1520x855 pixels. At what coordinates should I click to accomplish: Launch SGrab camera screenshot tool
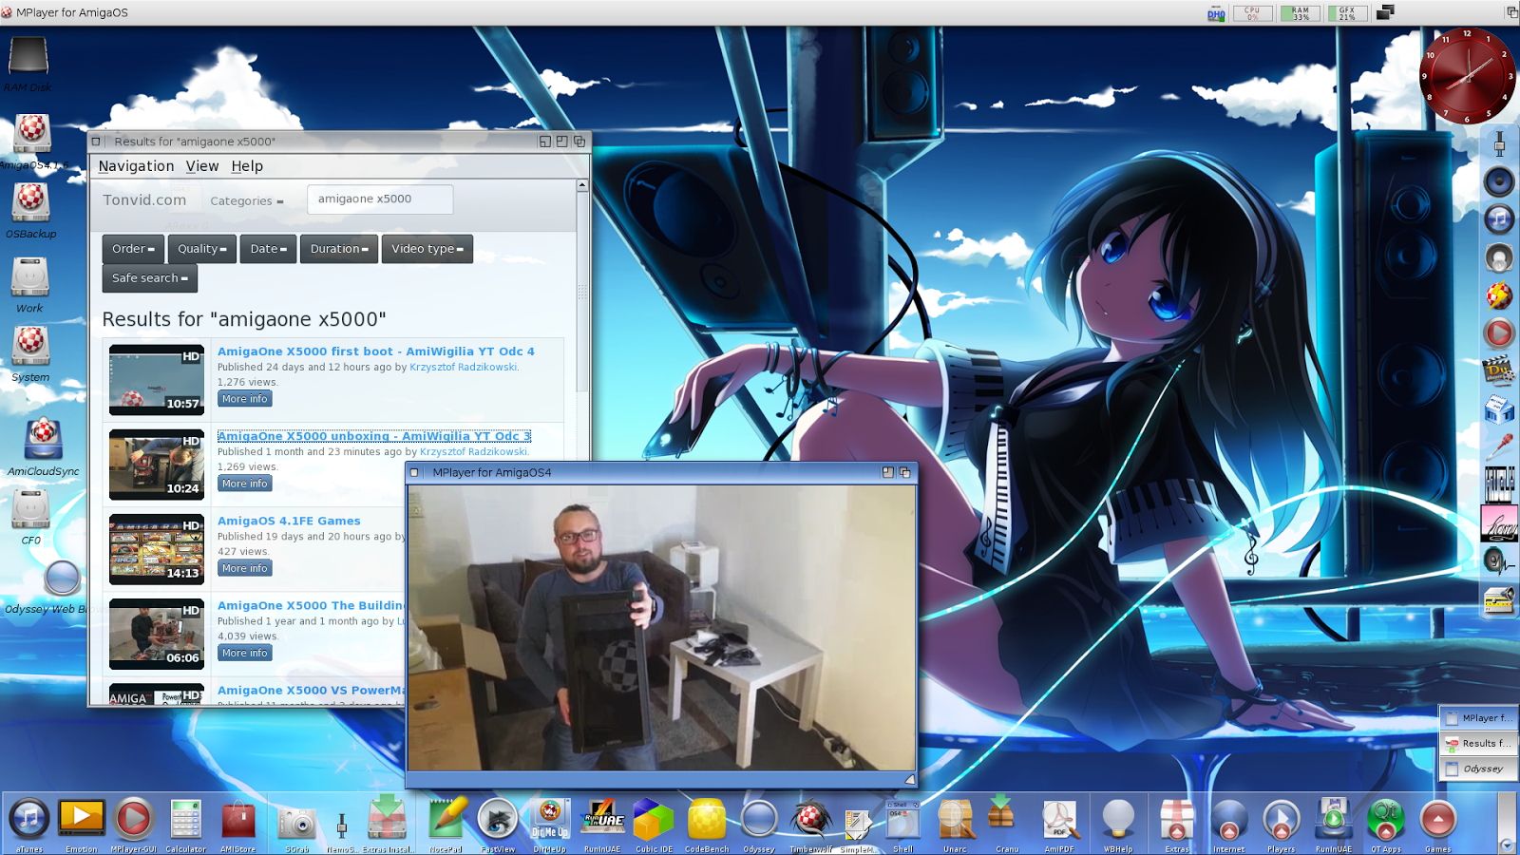pos(296,823)
